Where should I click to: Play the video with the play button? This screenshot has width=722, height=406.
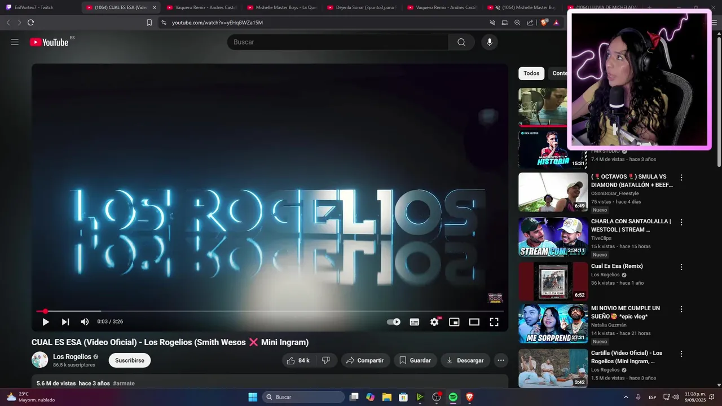coord(46,322)
